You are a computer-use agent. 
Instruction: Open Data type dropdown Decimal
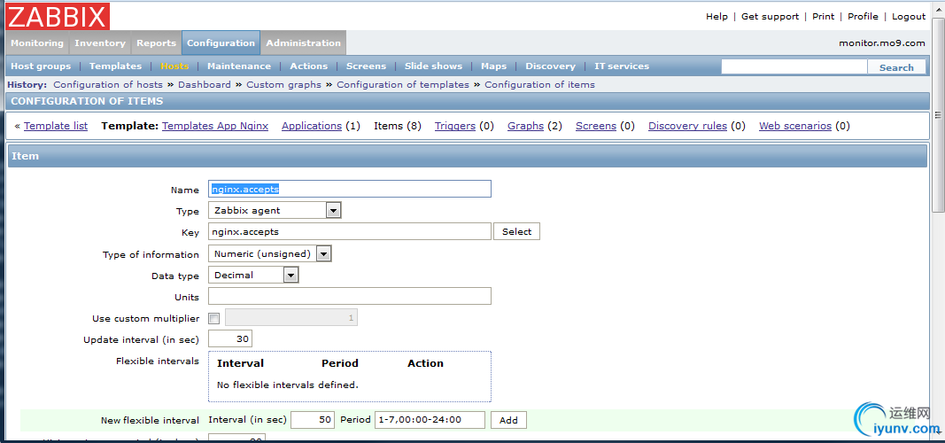(x=253, y=275)
